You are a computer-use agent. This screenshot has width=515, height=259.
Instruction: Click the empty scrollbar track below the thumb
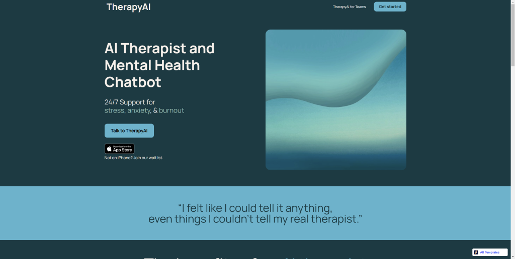click(512, 161)
